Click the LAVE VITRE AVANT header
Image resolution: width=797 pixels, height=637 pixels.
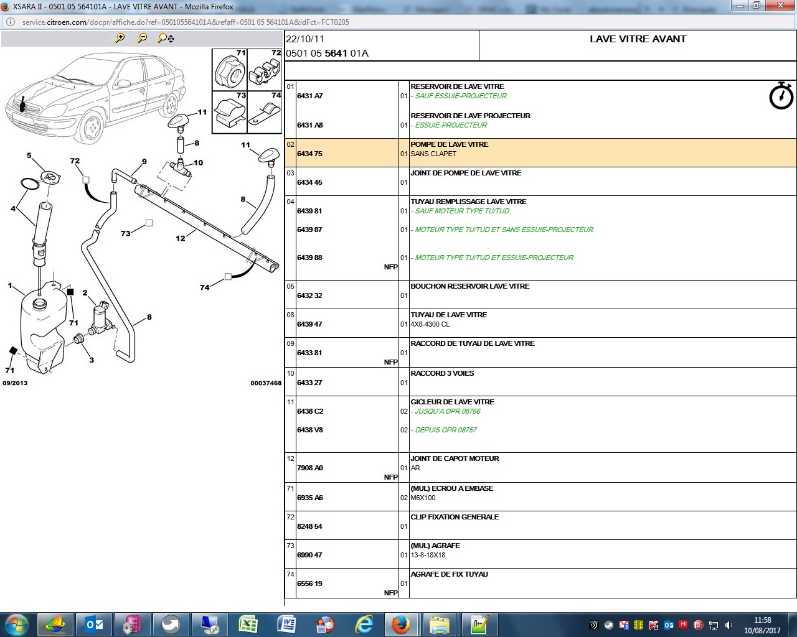[x=638, y=39]
